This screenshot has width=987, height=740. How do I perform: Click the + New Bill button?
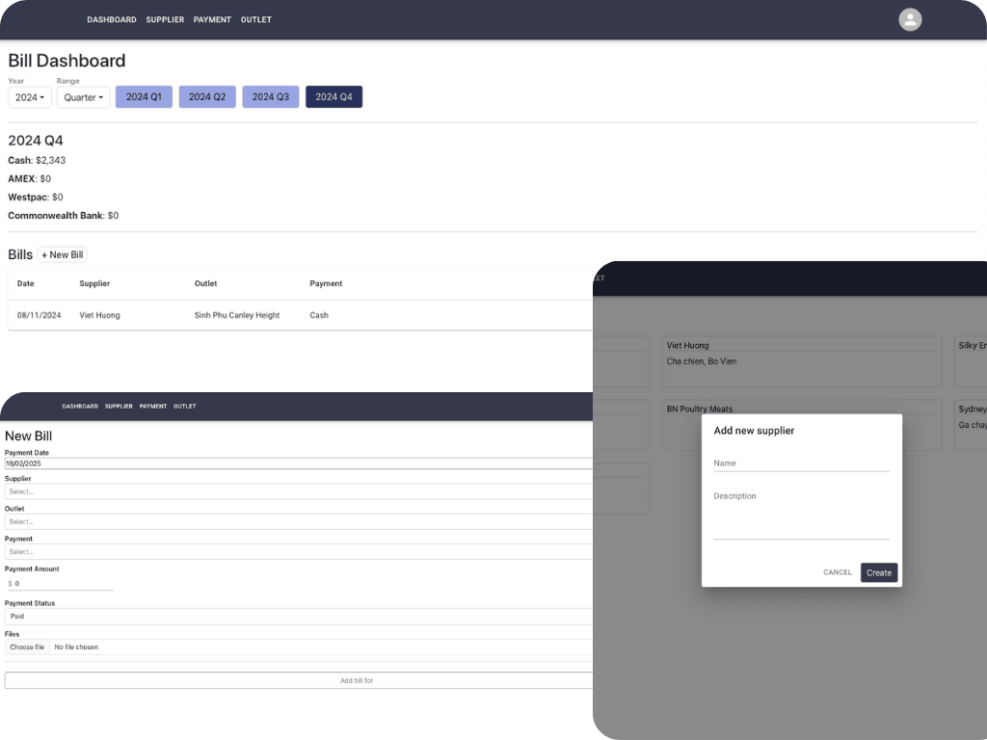click(63, 254)
